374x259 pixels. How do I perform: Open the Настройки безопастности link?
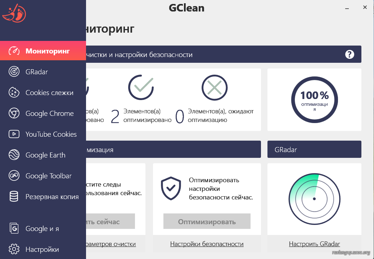[207, 244]
